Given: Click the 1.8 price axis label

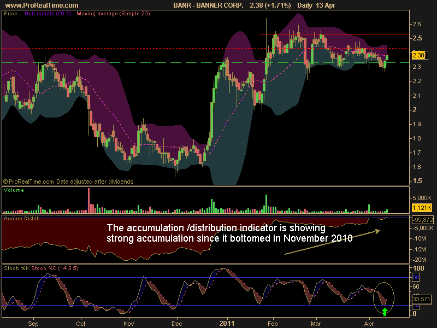Looking at the screenshot, I should coord(417,138).
